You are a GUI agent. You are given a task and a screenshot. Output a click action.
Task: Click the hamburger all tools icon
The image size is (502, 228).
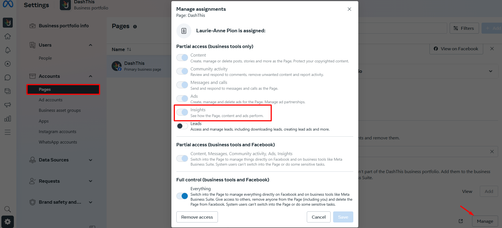click(x=8, y=132)
